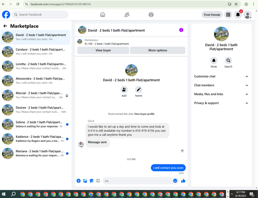Click the Facebook logo icon
The height and width of the screenshot is (198, 258).
(6, 14)
